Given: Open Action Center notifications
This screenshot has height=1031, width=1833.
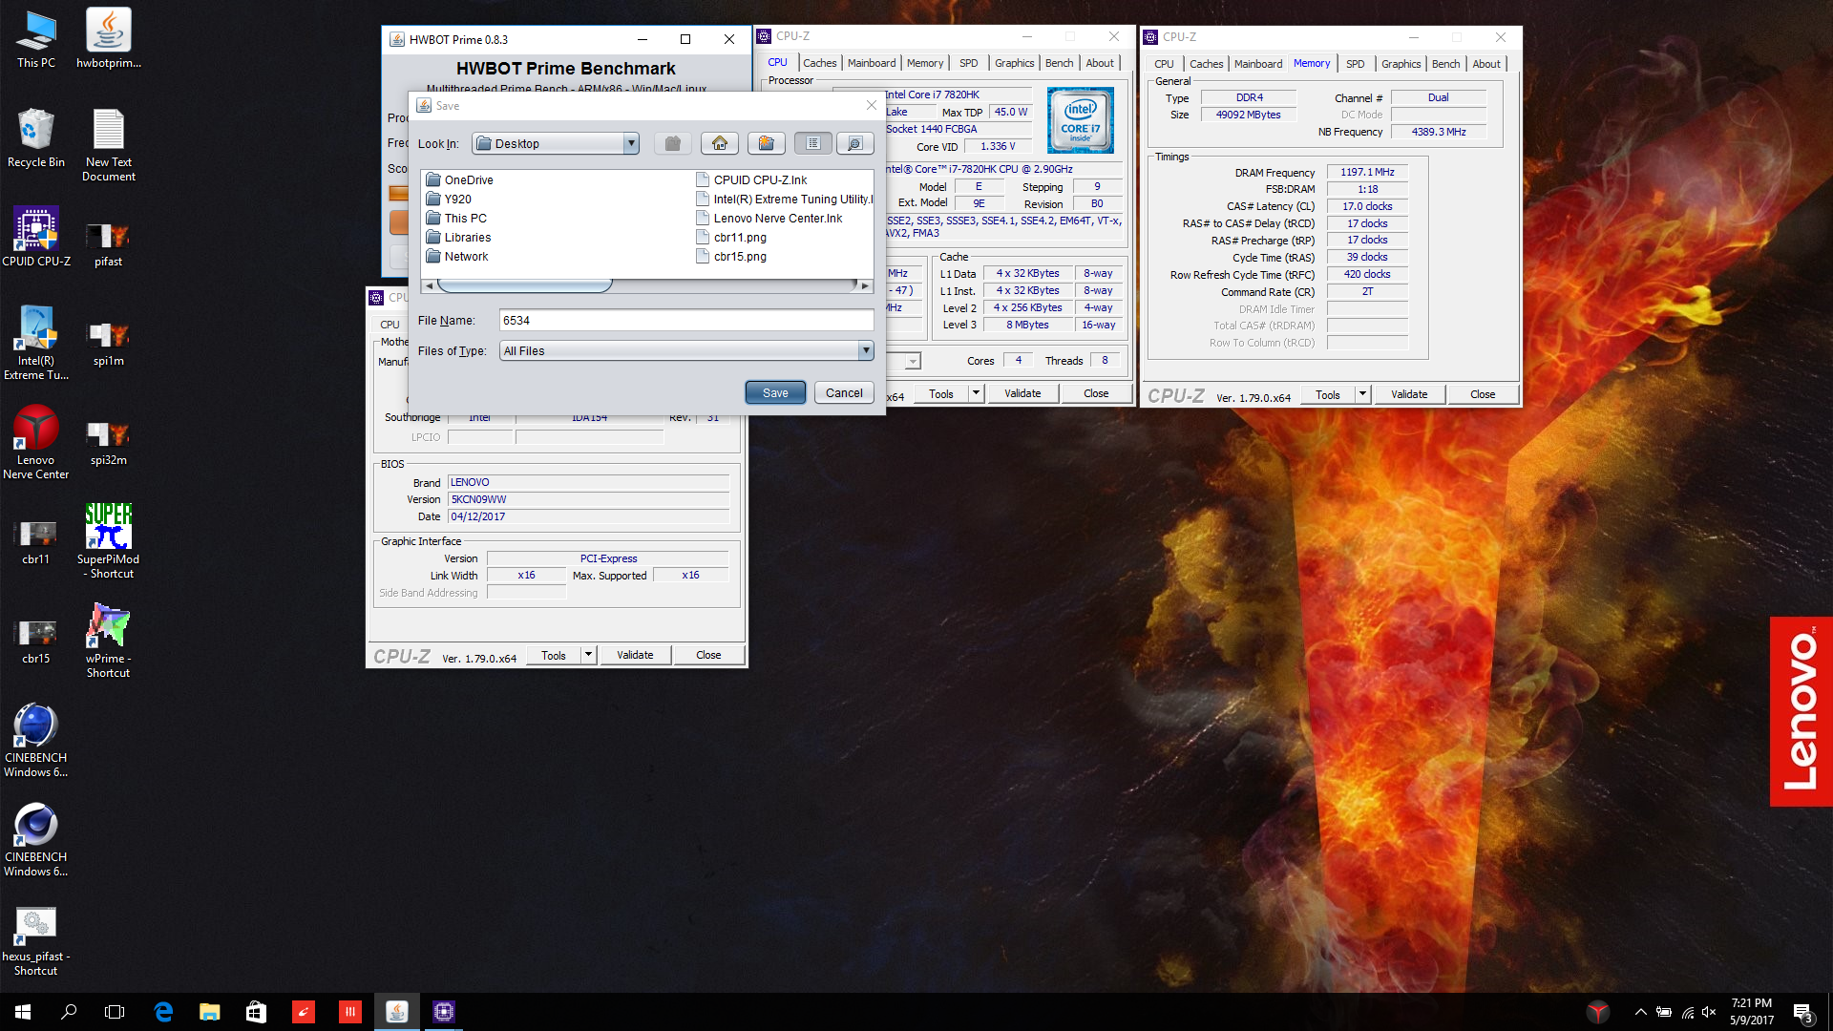Looking at the screenshot, I should coord(1803,1012).
